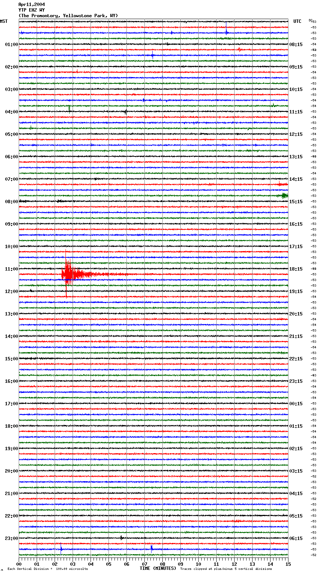
Task: Click the 06:15 UTC time label
Action: 296,538
